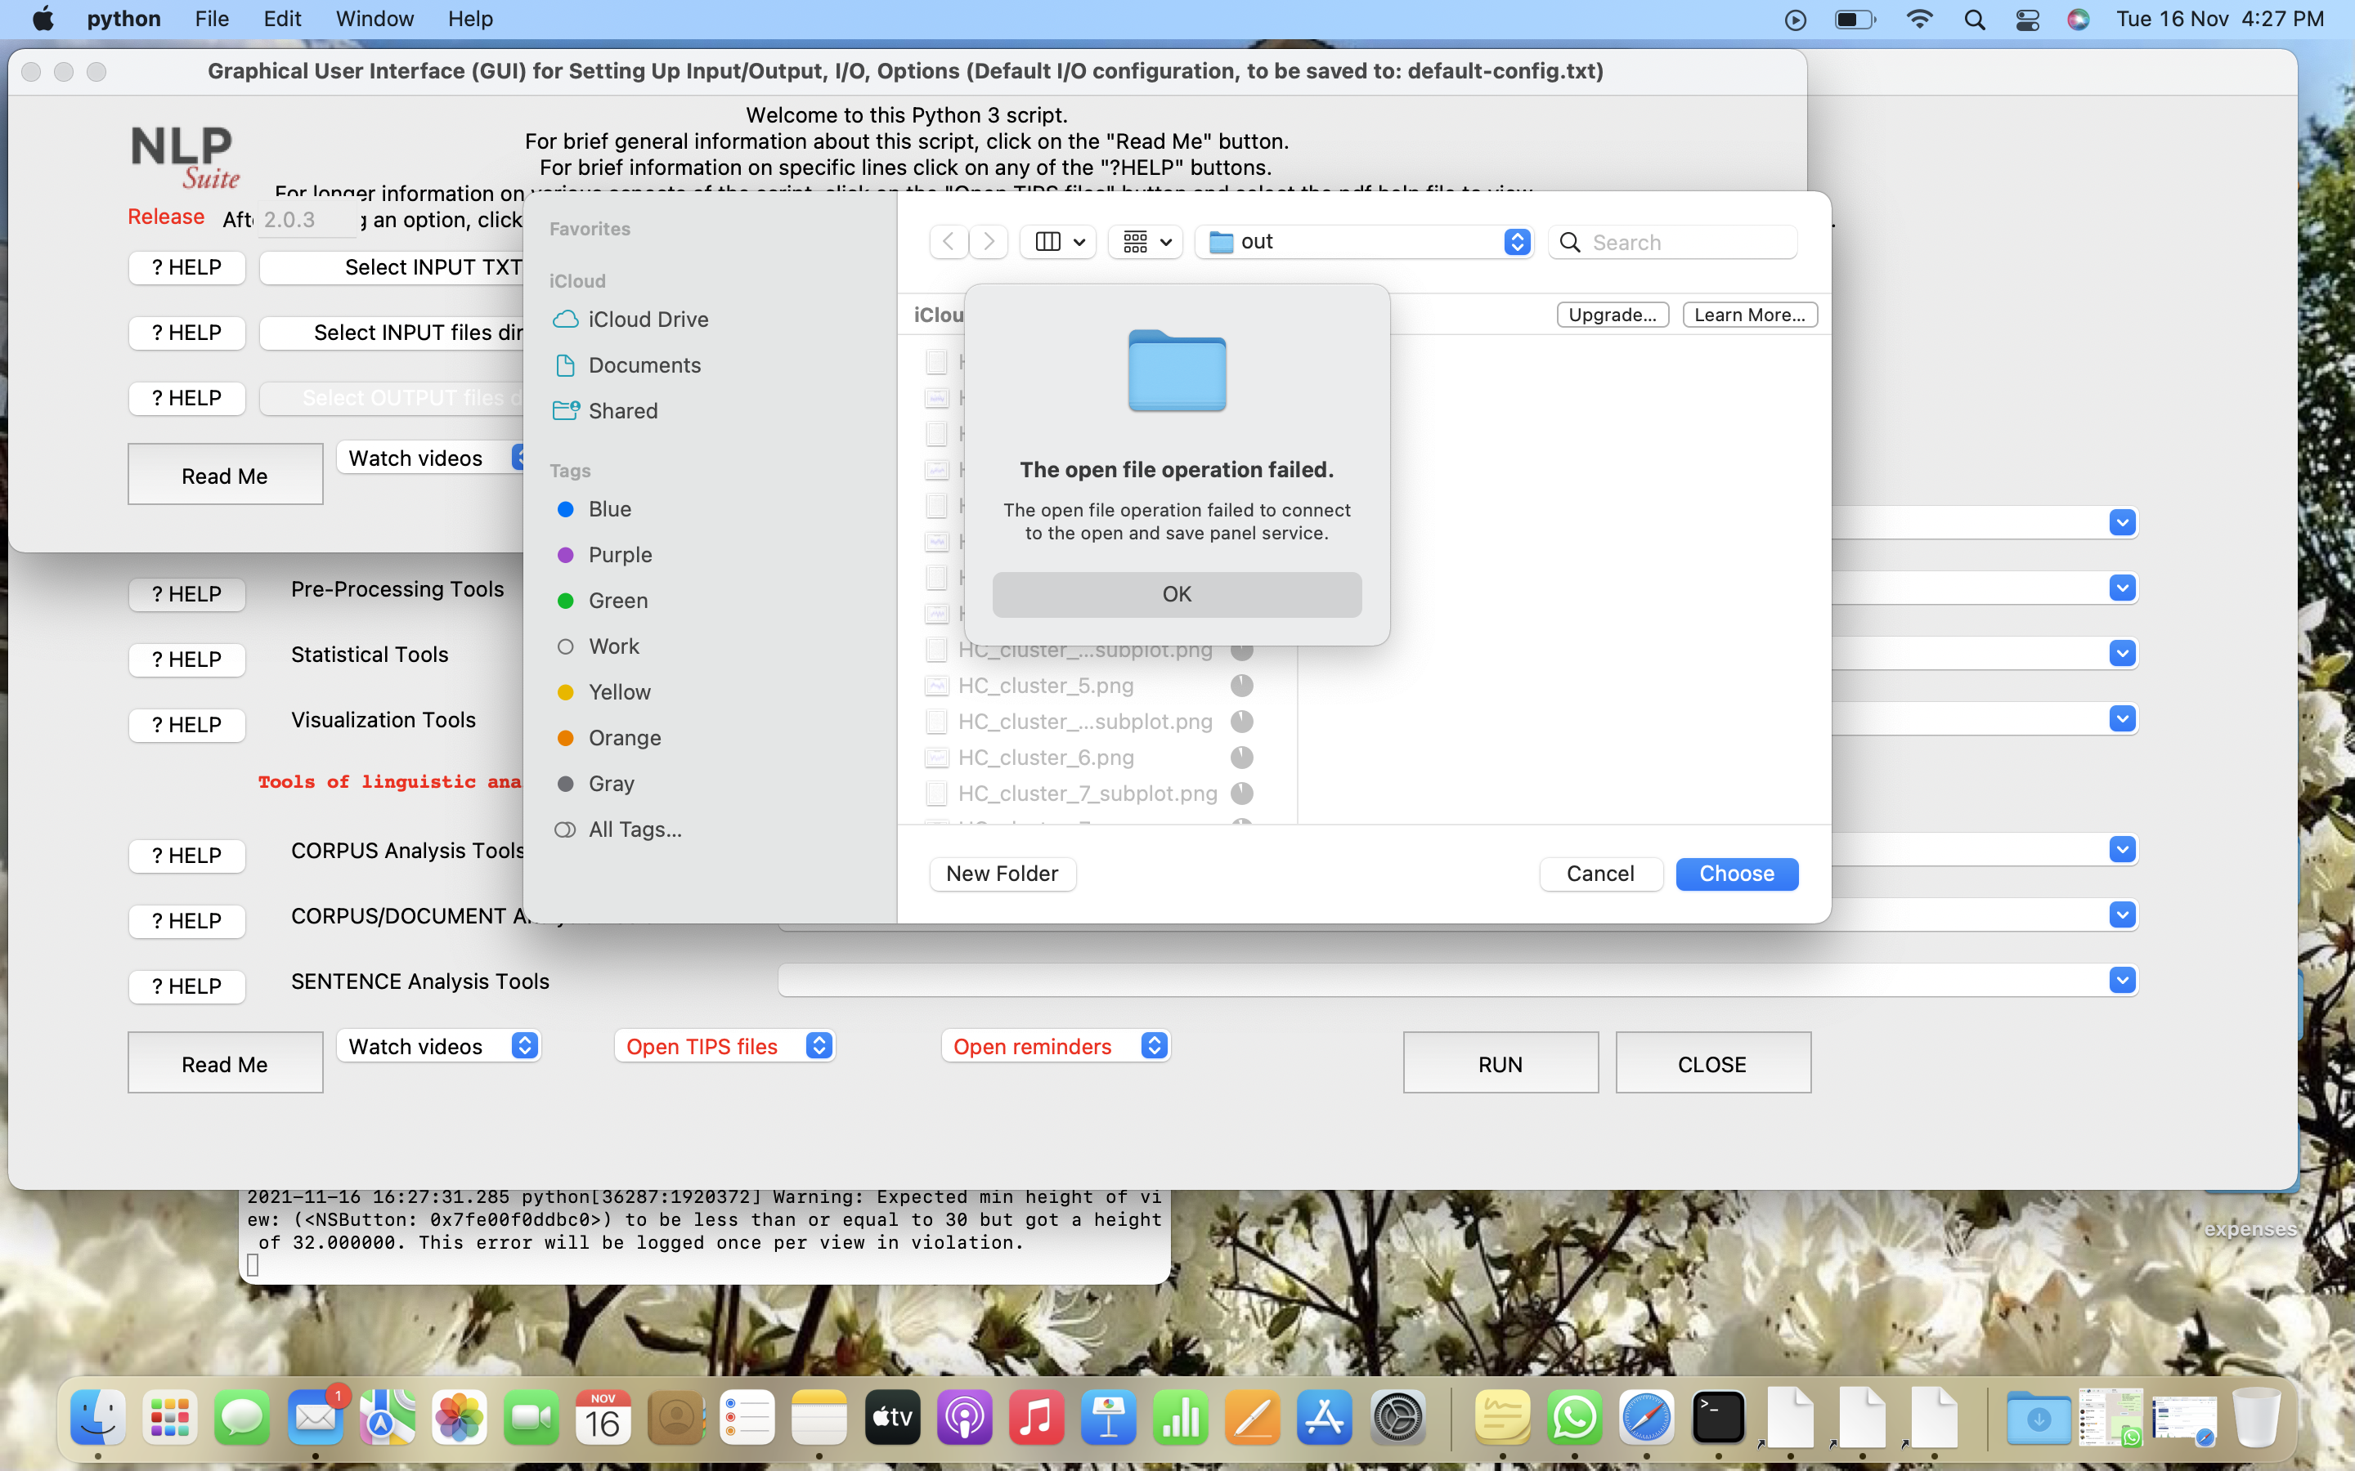Click the RUN button
The image size is (2355, 1471).
pos(1500,1062)
